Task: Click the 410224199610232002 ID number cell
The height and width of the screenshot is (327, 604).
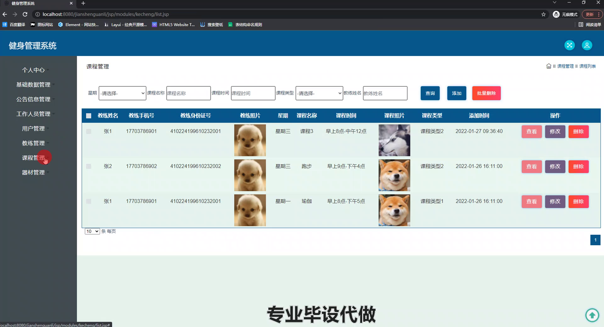Action: tap(195, 166)
